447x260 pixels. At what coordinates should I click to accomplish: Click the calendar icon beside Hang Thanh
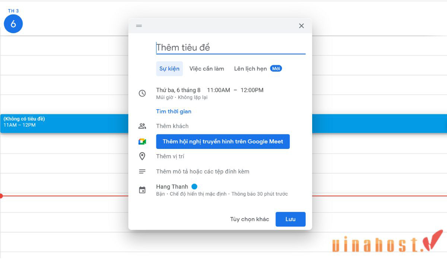click(142, 190)
